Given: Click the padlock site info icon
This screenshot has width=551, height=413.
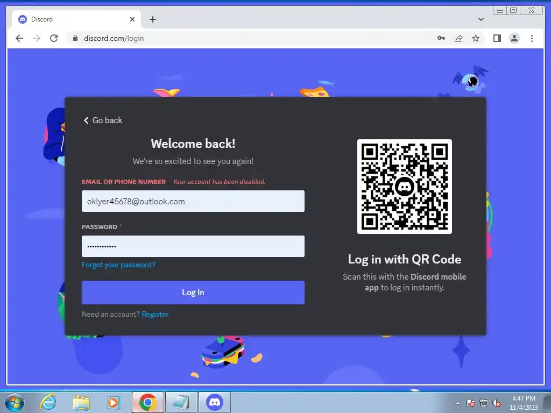Looking at the screenshot, I should (75, 38).
